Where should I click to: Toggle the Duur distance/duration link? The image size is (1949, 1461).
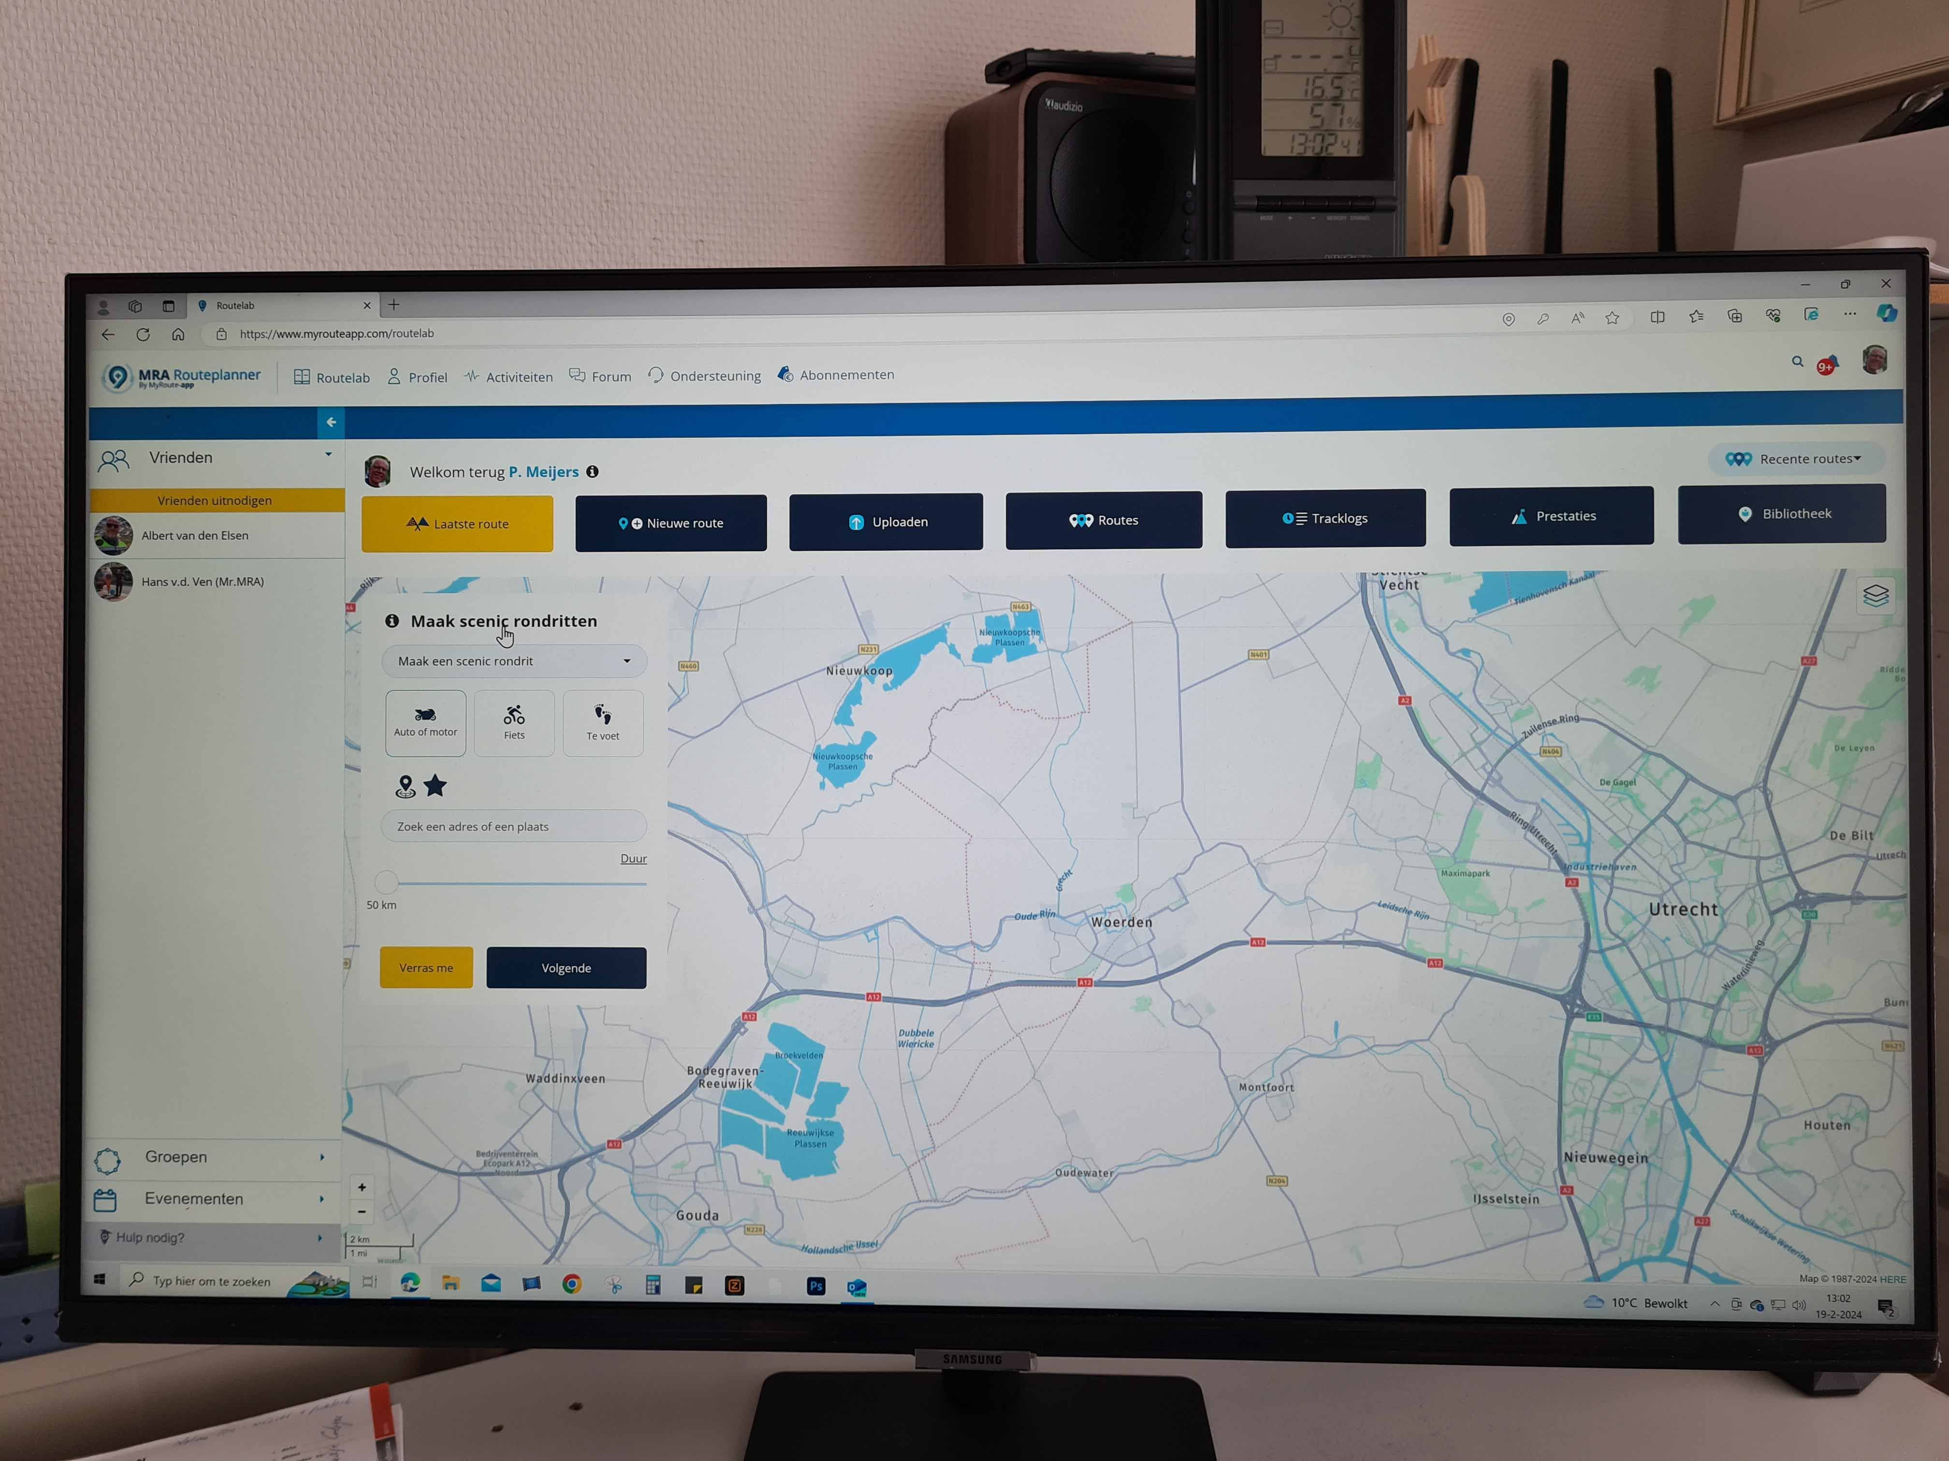634,859
